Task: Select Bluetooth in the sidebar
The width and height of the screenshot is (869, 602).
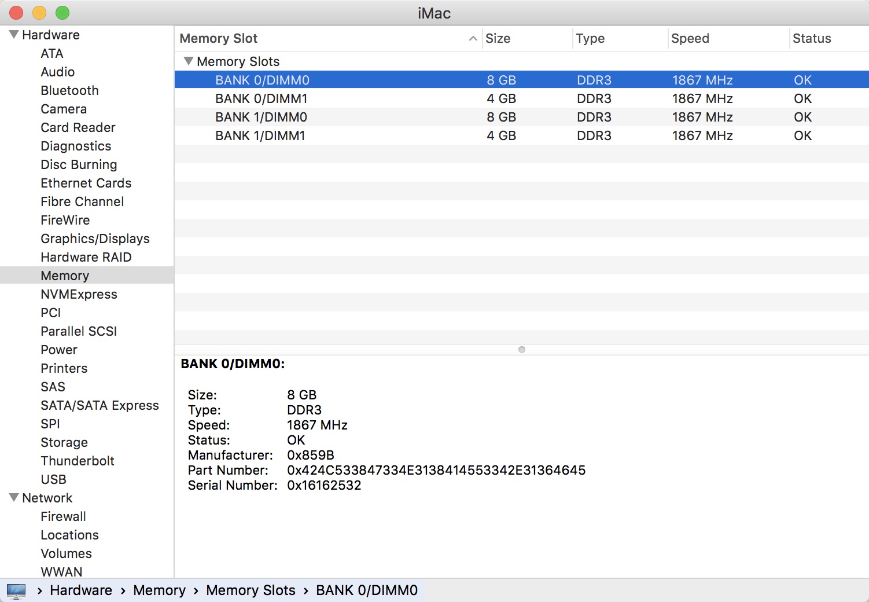Action: [69, 90]
